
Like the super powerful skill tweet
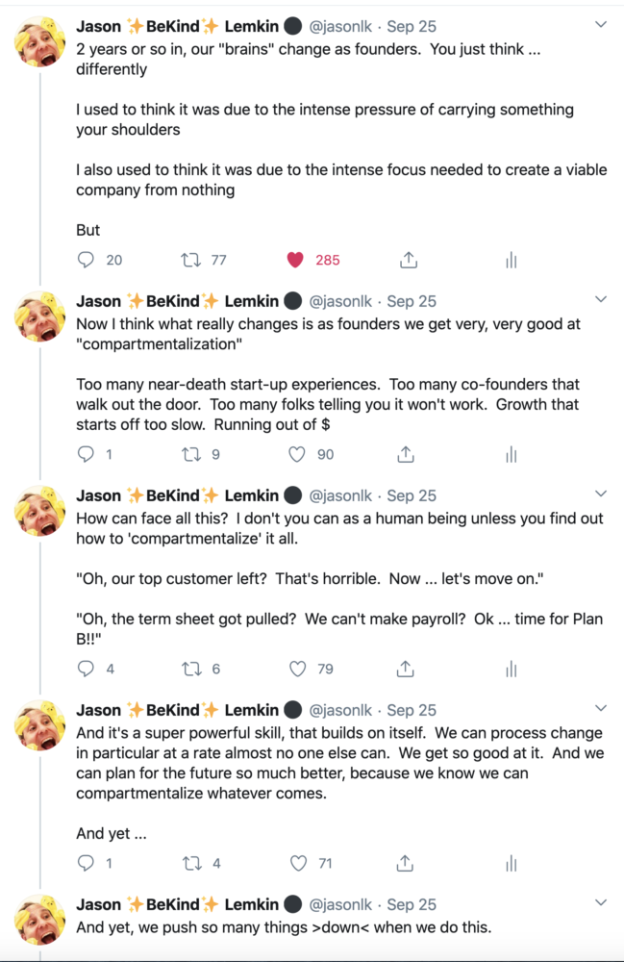(x=298, y=863)
